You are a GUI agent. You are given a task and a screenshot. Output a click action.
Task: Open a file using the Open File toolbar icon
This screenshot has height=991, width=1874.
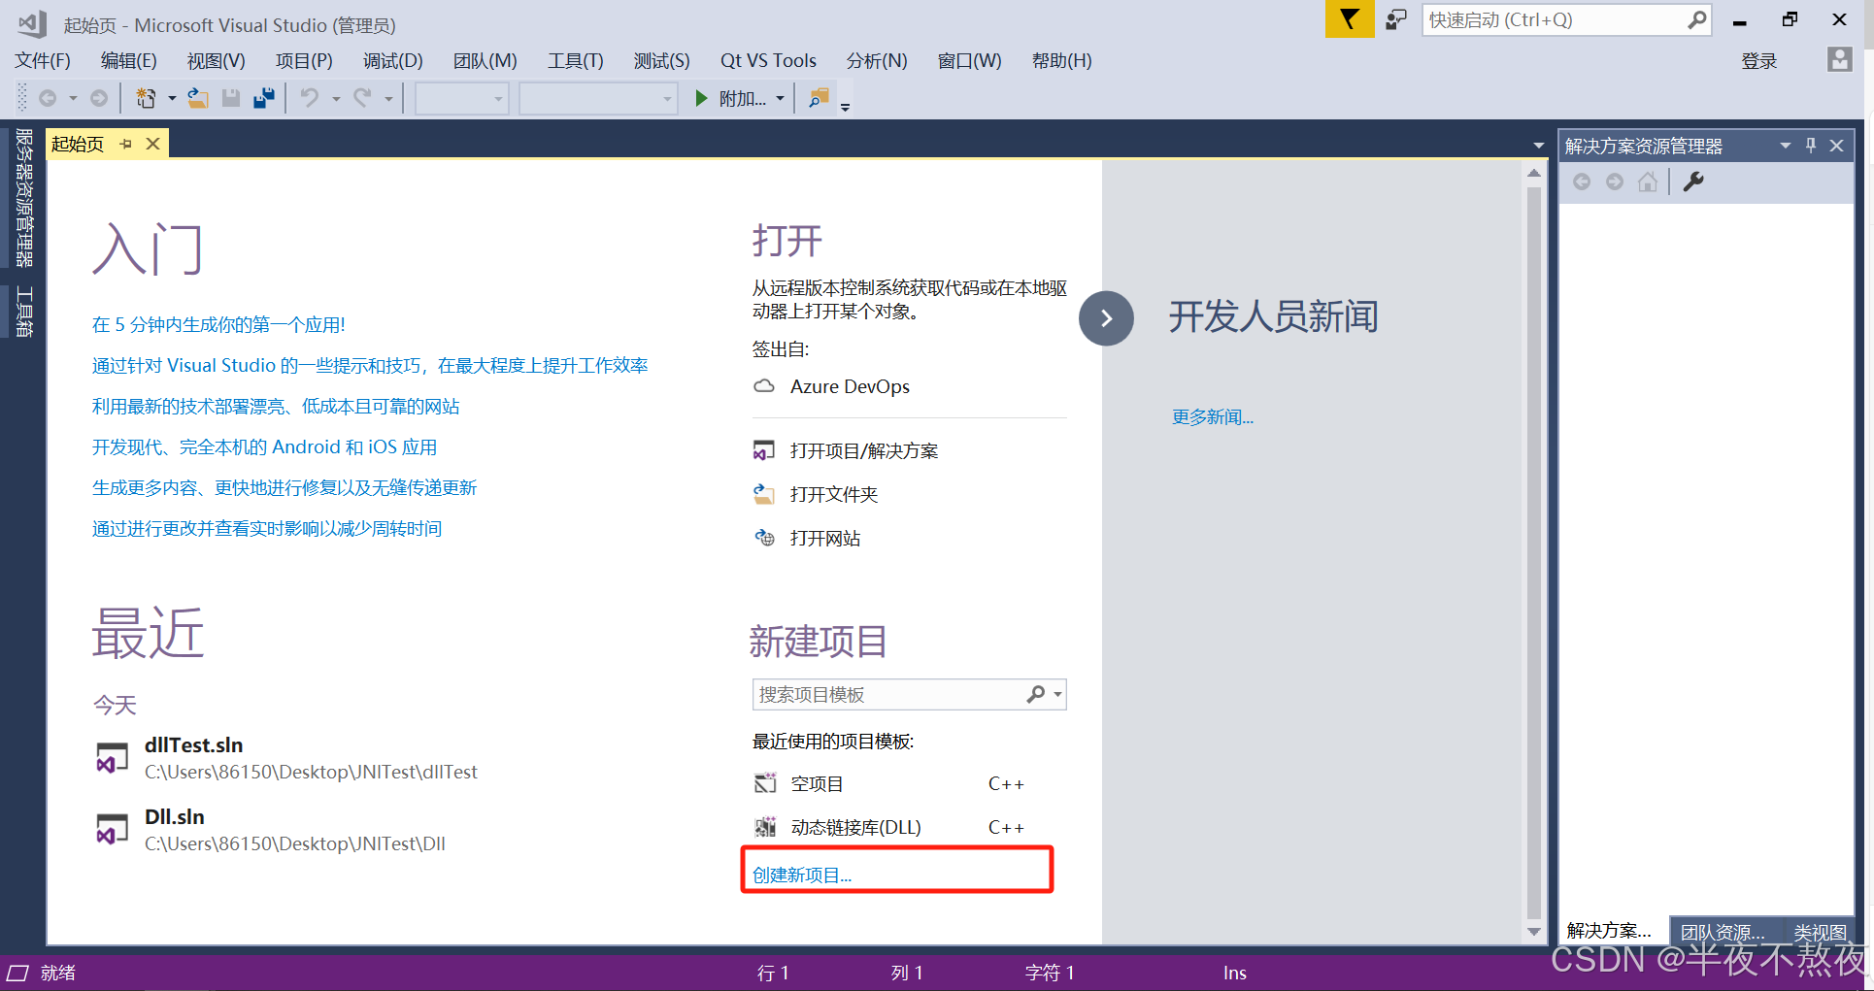197,97
